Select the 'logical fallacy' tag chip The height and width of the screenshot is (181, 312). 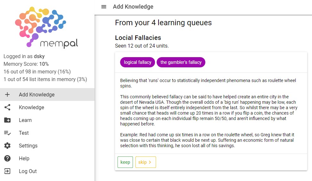[x=137, y=62]
